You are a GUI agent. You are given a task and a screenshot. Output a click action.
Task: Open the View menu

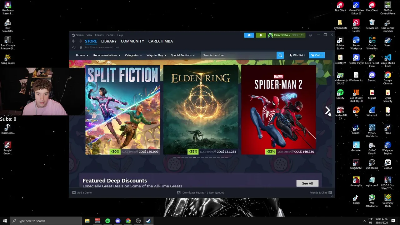click(89, 35)
